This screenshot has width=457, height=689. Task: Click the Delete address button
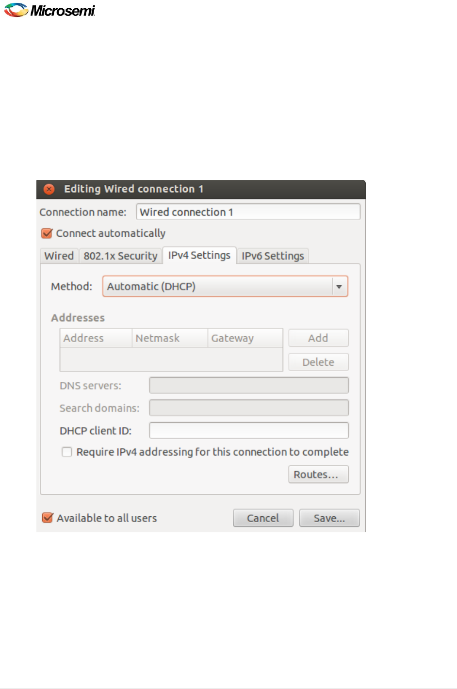coord(318,362)
